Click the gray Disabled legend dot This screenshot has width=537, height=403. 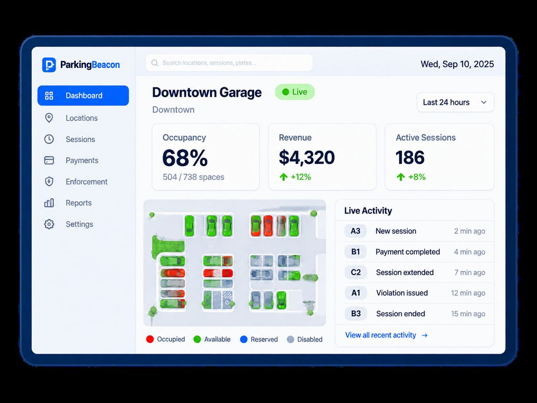(x=290, y=339)
